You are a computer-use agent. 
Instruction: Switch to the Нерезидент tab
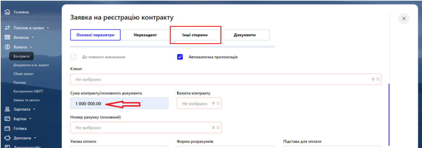coord(145,35)
